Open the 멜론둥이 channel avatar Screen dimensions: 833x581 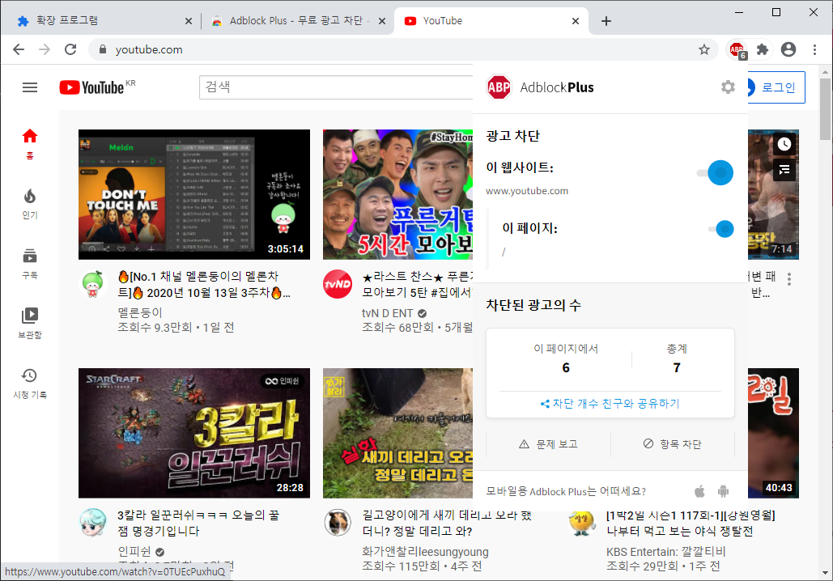coord(92,283)
